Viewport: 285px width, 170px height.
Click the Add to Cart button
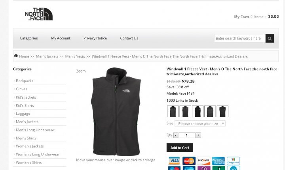coord(180,148)
